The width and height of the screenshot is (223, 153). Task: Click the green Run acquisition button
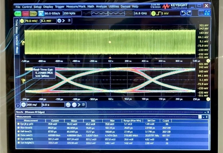(x=18, y=13)
